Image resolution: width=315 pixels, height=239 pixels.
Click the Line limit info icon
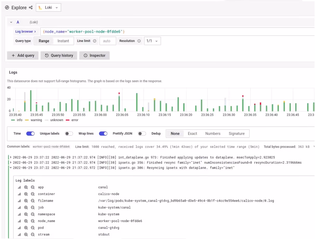pyautogui.click(x=95, y=41)
